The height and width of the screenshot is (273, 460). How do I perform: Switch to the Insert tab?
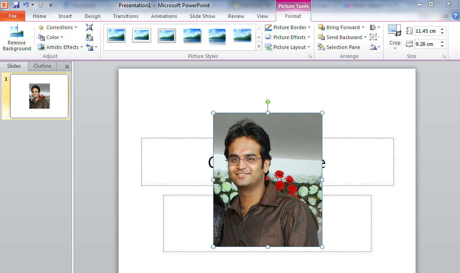pos(65,16)
